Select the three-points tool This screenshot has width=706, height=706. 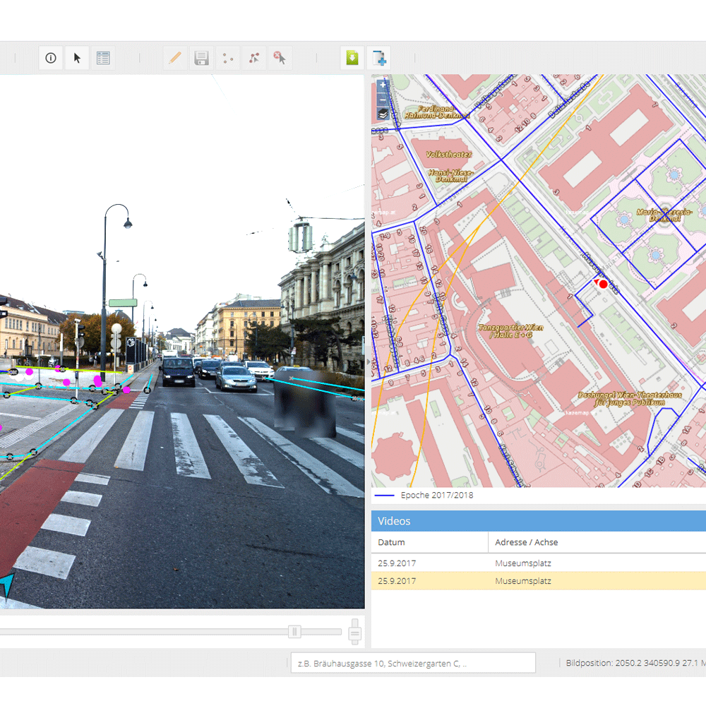[227, 58]
